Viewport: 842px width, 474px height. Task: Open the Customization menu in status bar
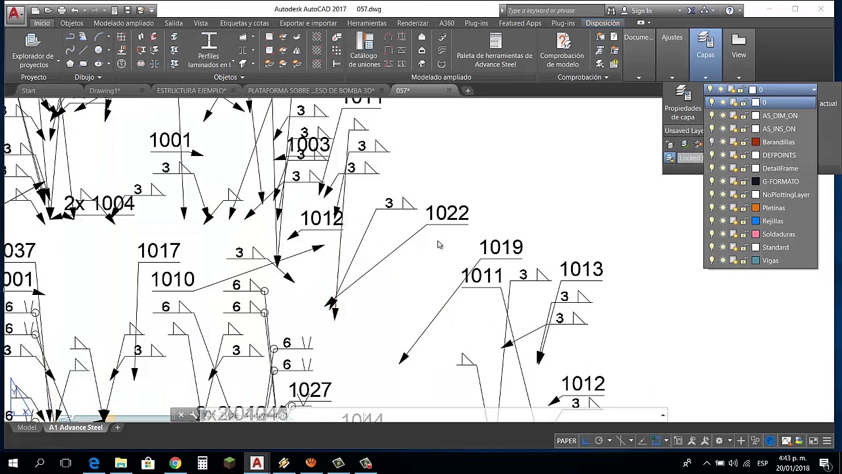[x=827, y=441]
